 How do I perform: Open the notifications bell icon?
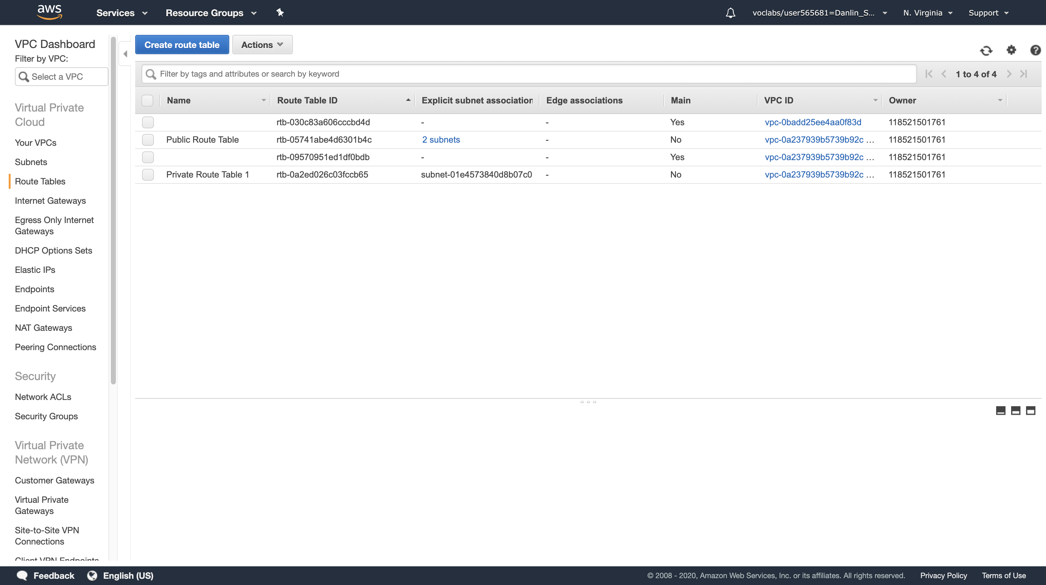730,13
